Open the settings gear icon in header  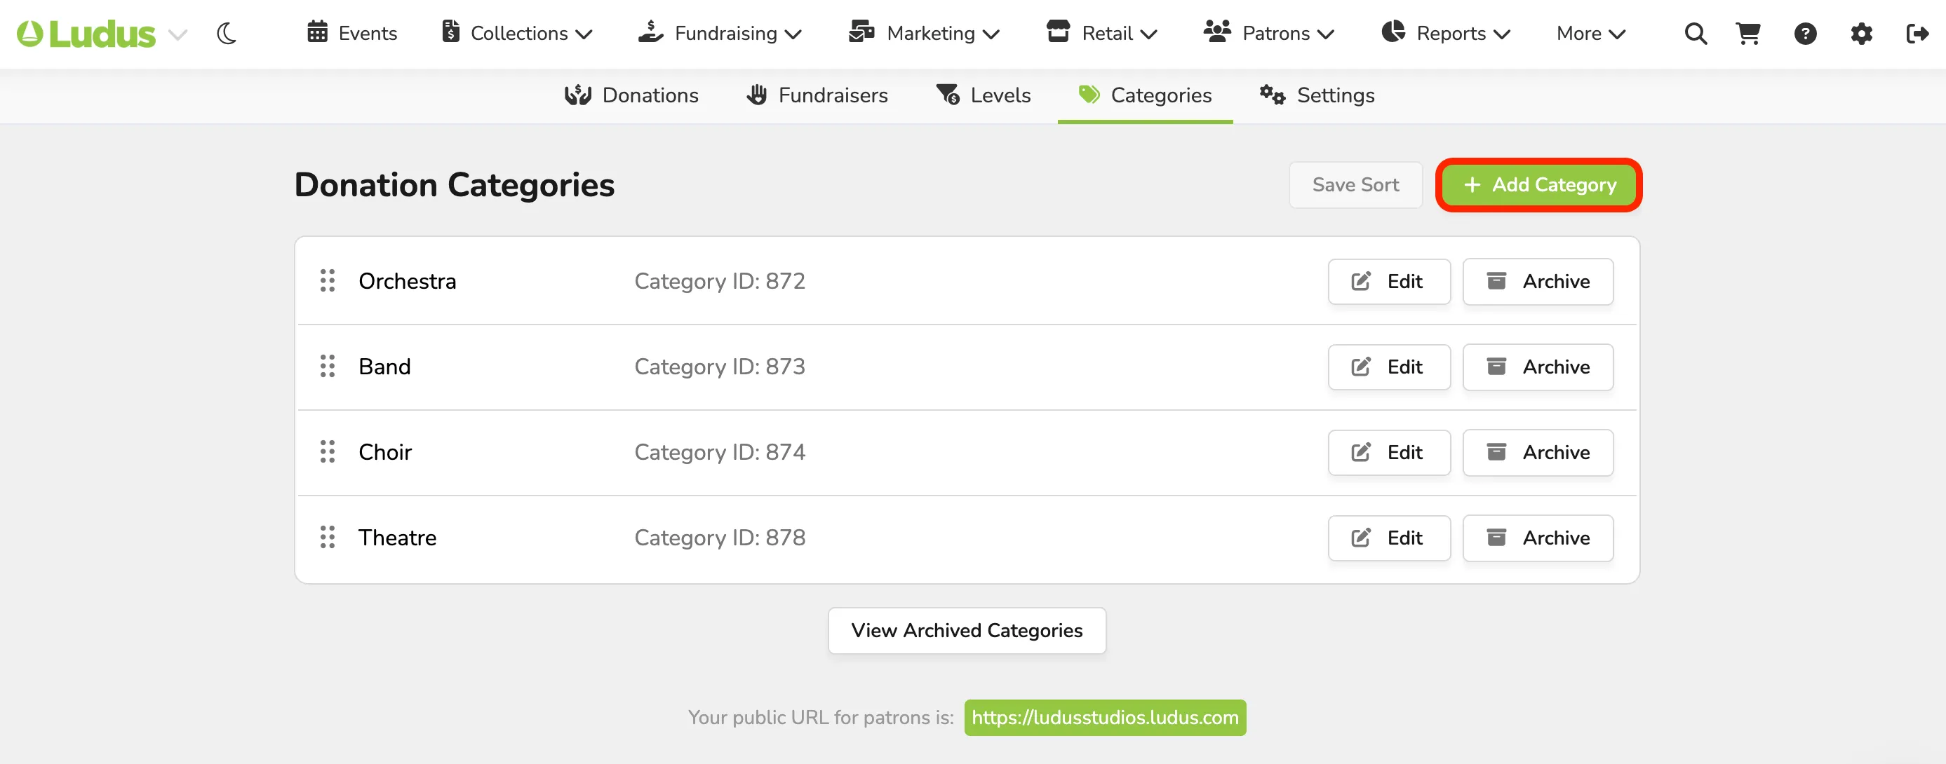[1861, 33]
